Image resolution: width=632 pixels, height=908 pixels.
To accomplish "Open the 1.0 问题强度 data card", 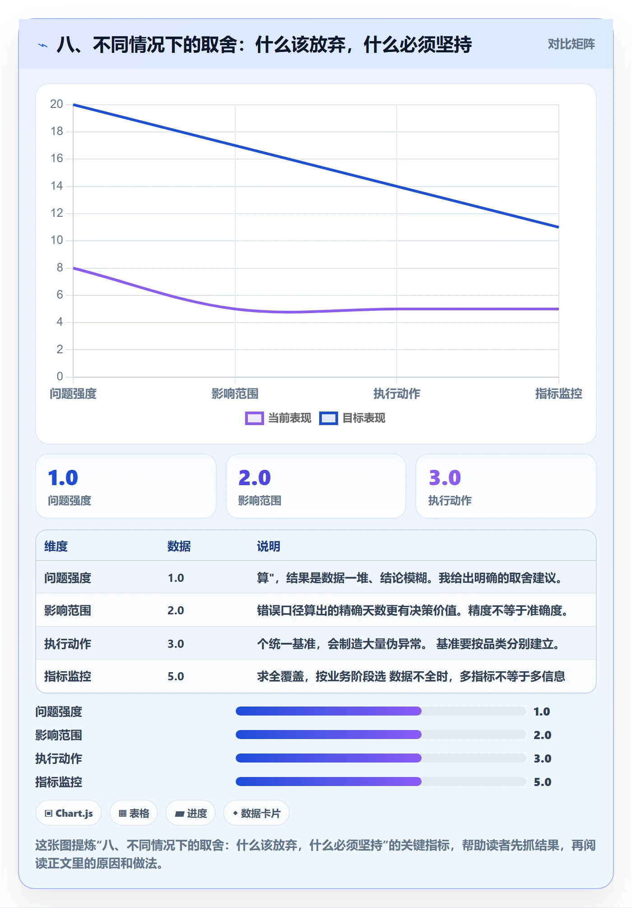I will 126,486.
